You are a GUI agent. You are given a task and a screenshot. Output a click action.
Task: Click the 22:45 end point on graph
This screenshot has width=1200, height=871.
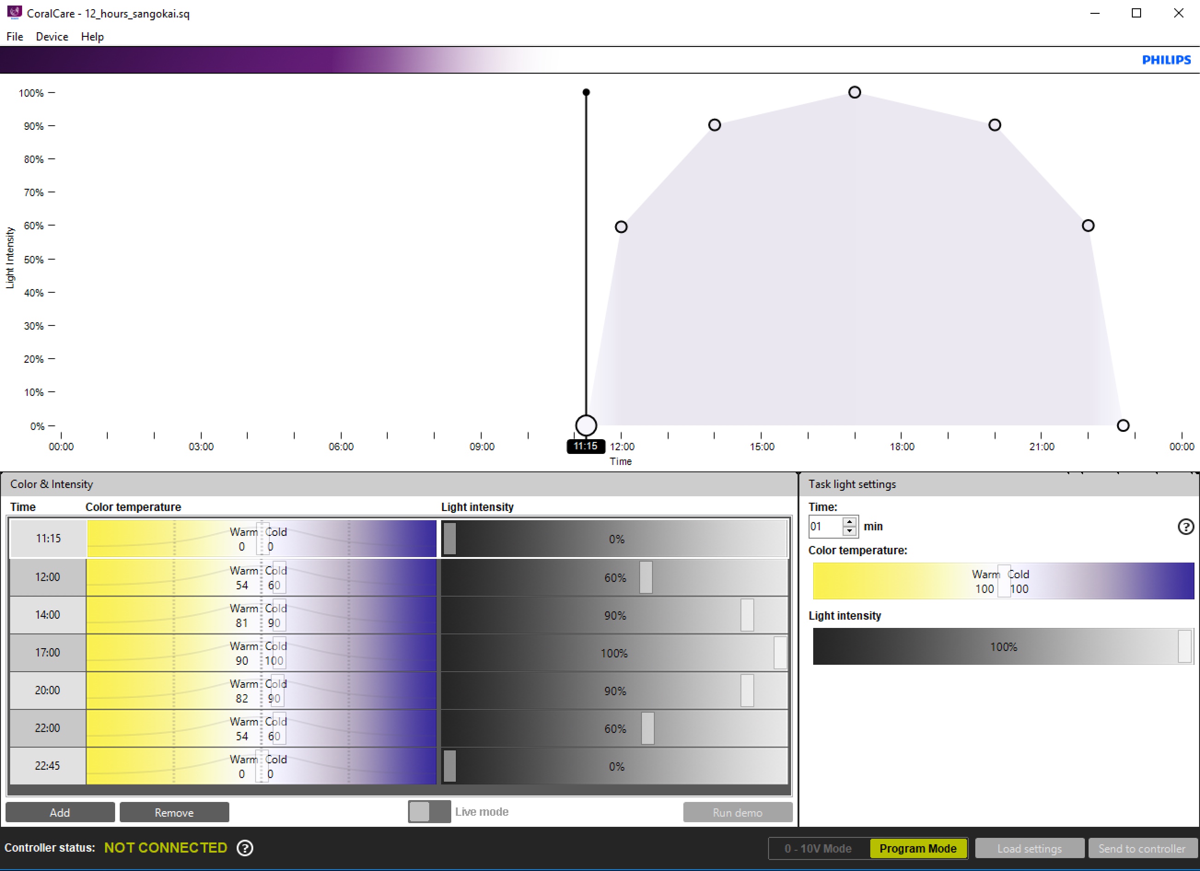pyautogui.click(x=1123, y=425)
